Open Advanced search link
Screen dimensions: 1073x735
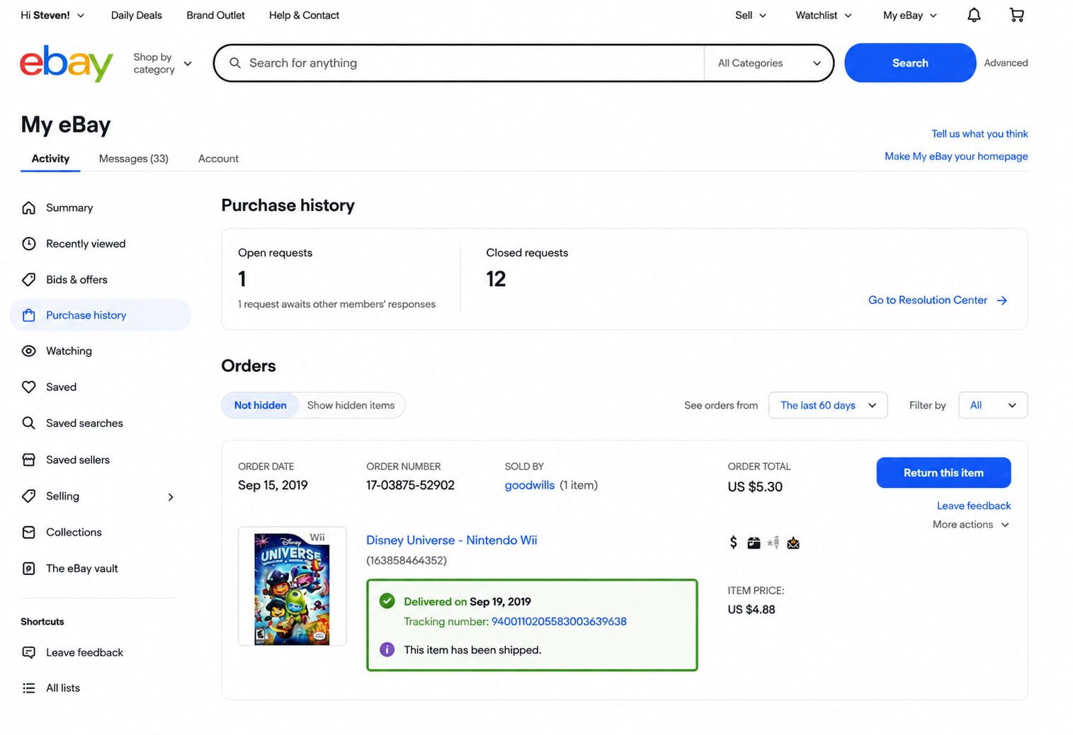point(1006,63)
